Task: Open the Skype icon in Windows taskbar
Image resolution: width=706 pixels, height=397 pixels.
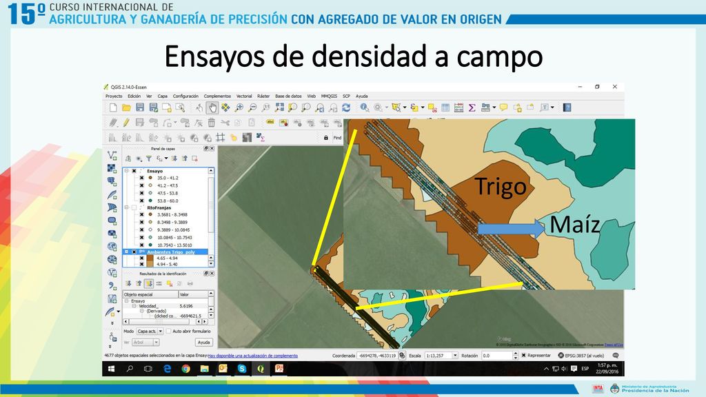Action: [242, 369]
